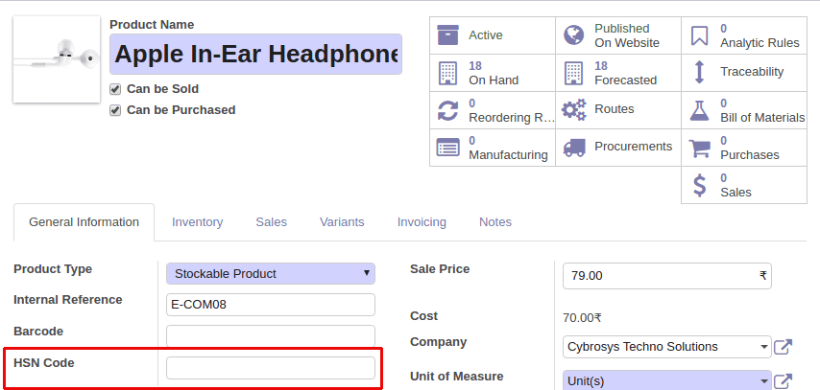This screenshot has height=390, width=820.
Task: Click the 0 Reordering Rules label text
Action: [x=511, y=111]
